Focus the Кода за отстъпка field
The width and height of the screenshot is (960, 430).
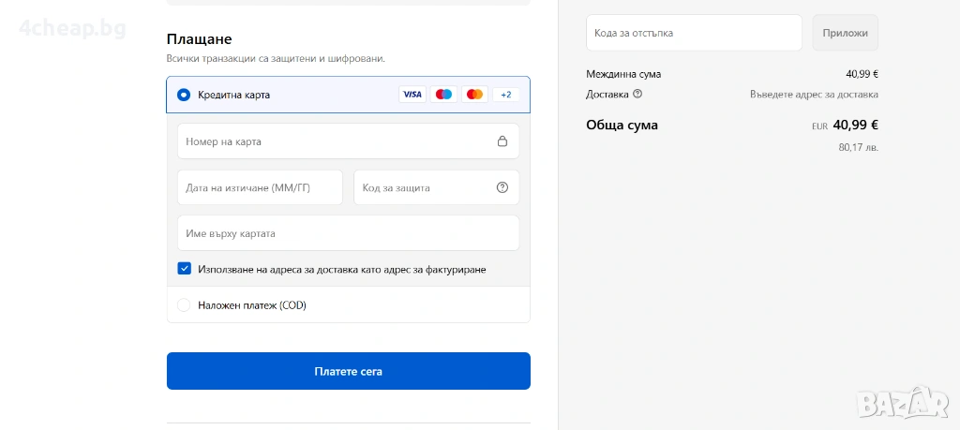(694, 33)
